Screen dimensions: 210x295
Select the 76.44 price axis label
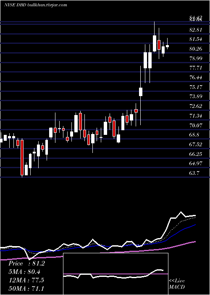[196, 77]
